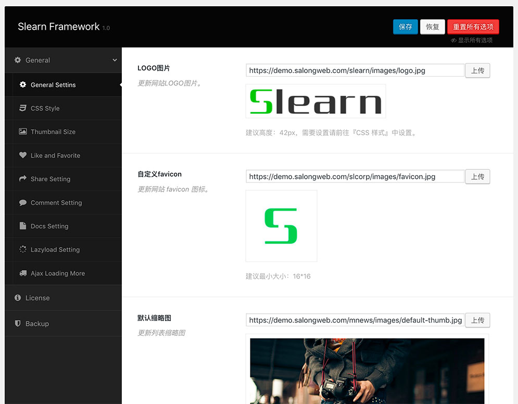
Task: Collapse the General section chevron
Action: point(115,60)
